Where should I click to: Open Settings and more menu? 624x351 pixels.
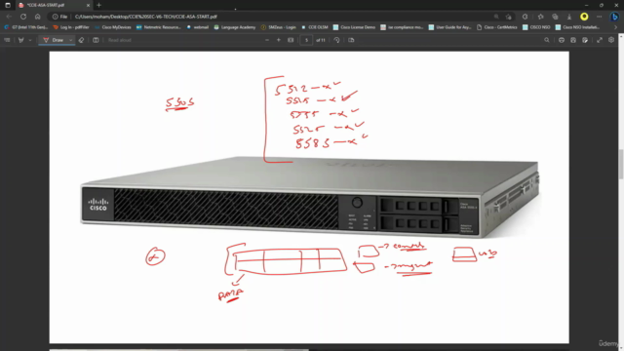599,17
